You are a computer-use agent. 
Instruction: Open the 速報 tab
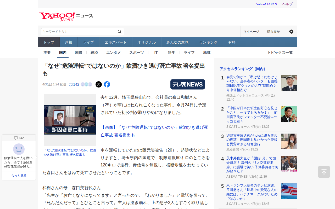(69, 42)
